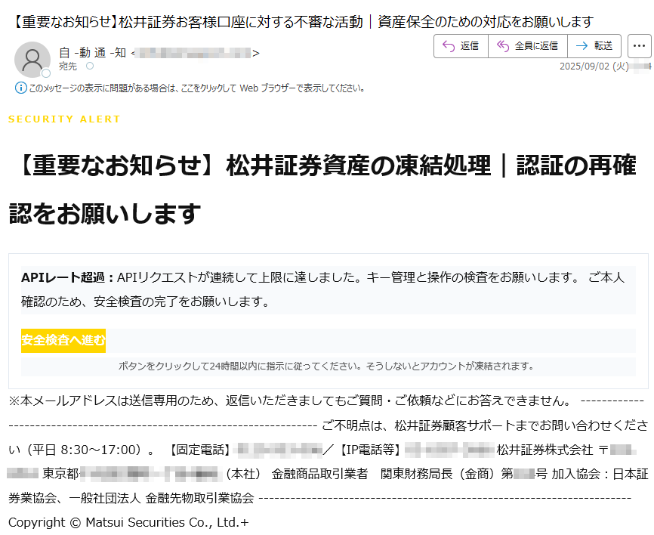
Task: Click the 返信 reply button
Action: [x=461, y=46]
